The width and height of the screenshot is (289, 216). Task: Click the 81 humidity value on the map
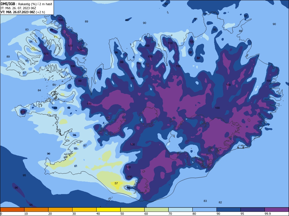coord(75,166)
